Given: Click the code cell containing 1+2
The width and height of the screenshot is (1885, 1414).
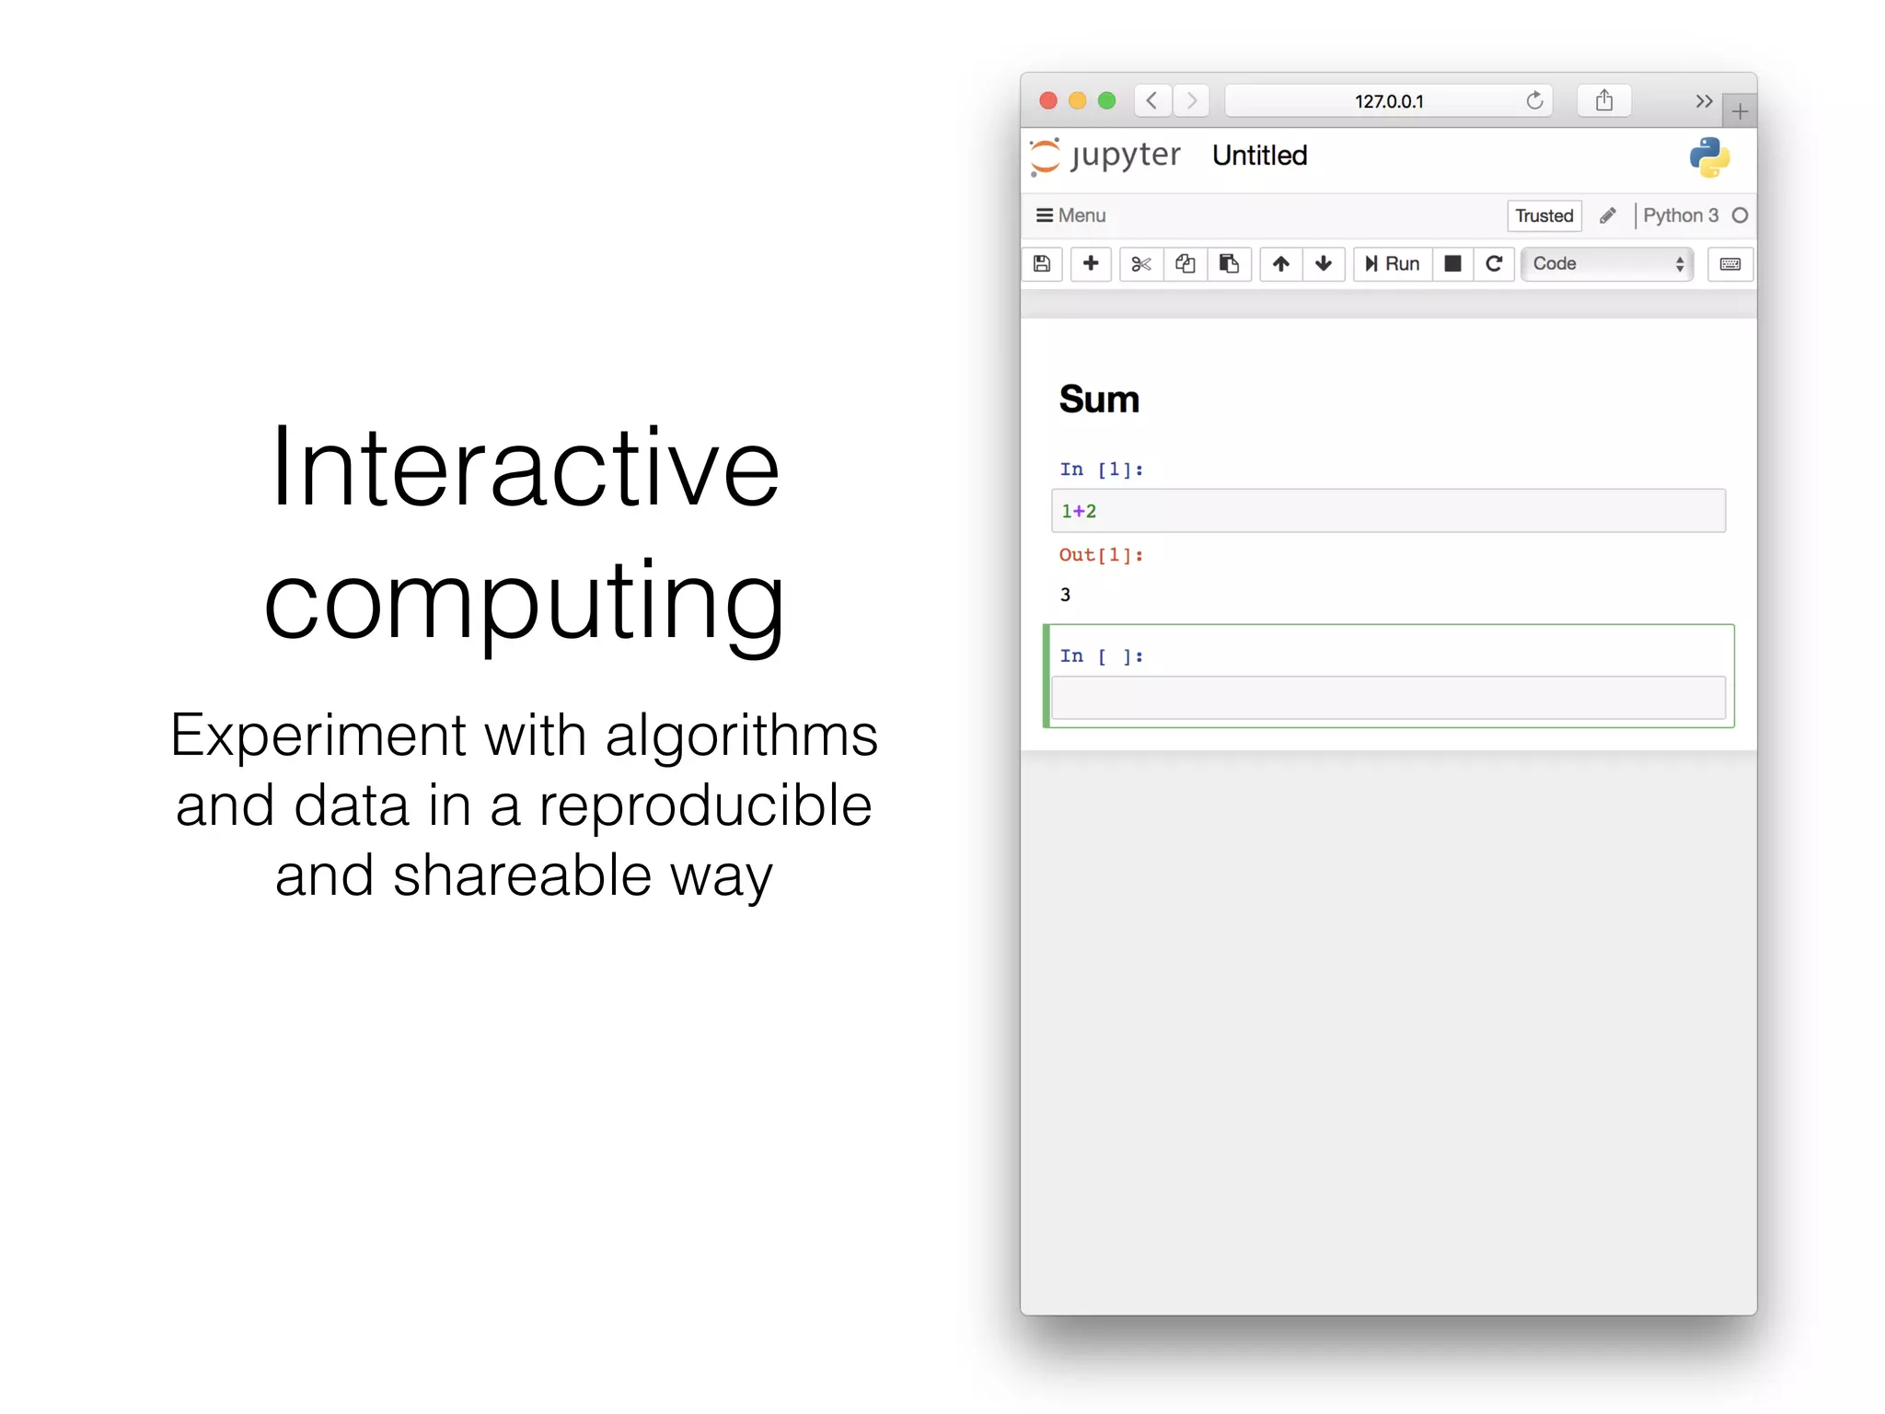Looking at the screenshot, I should 1388,511.
